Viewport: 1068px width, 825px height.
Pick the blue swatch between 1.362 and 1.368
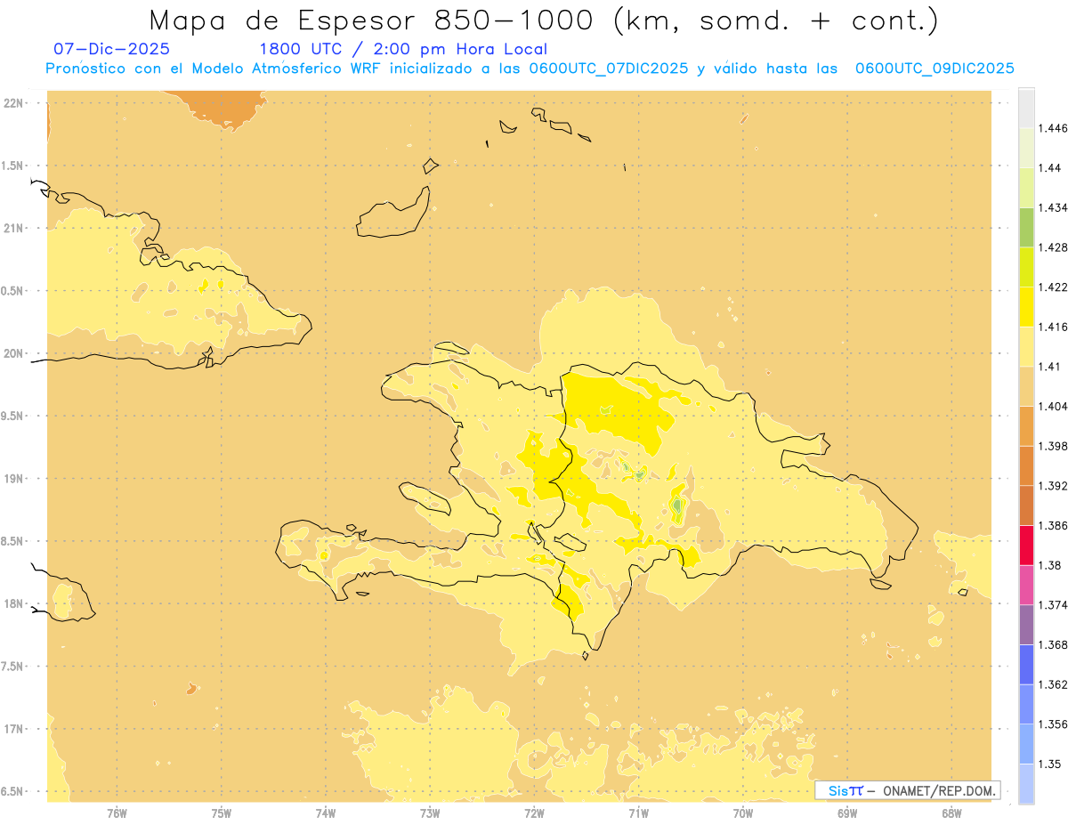(1026, 664)
